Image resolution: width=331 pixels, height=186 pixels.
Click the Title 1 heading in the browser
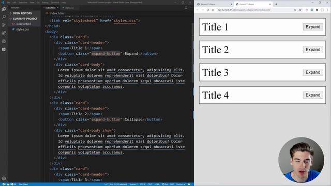(215, 27)
